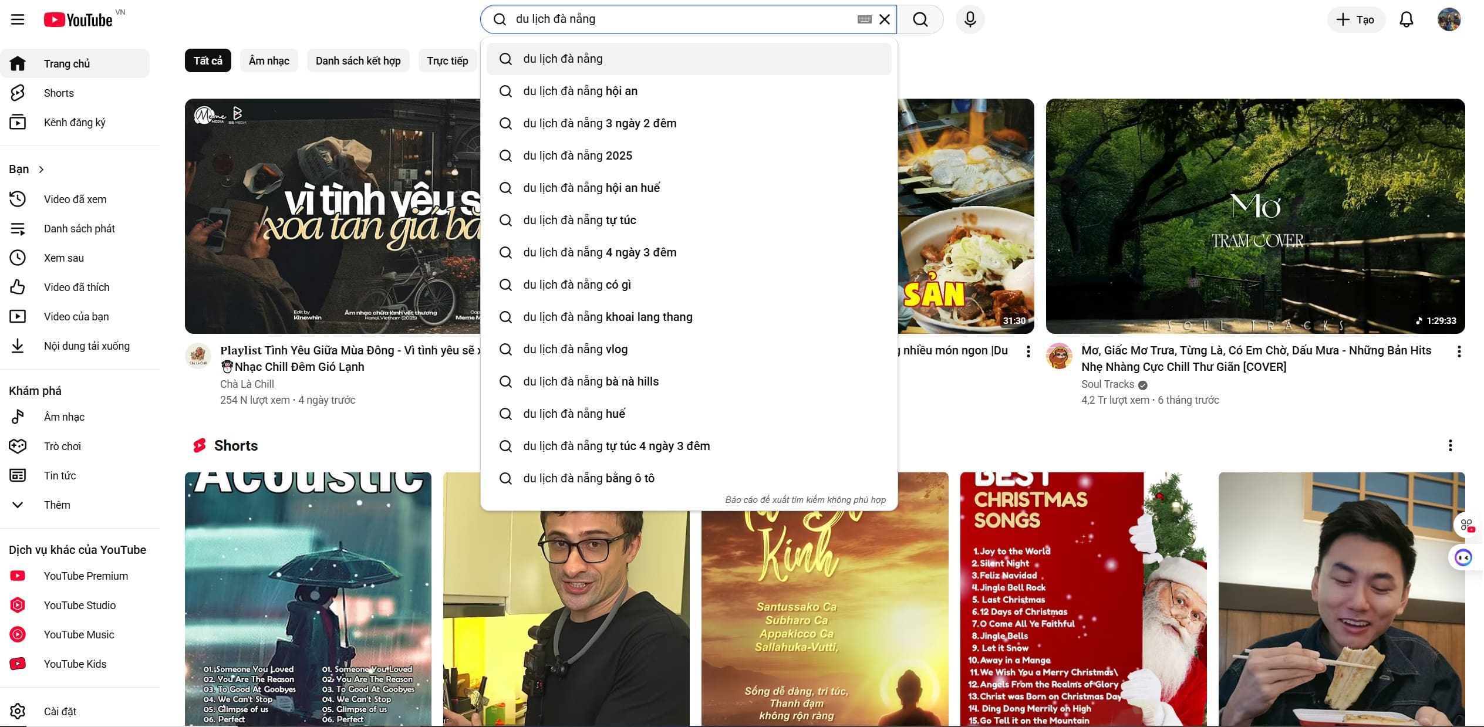Choose suggestion du lịch đà nẵng bà nà hills
Viewport: 1484px width, 727px height.
(x=689, y=381)
